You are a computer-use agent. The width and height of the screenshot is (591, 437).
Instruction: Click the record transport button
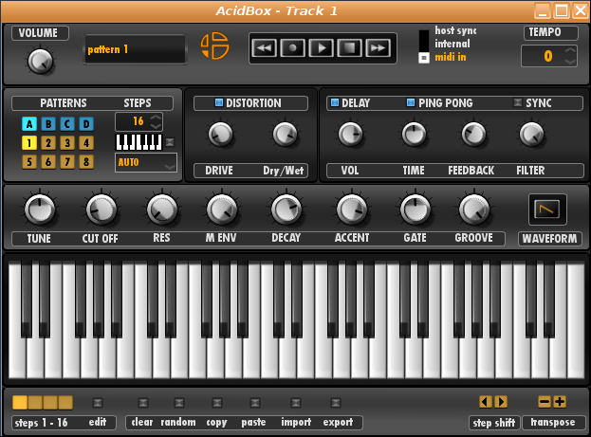tap(292, 47)
